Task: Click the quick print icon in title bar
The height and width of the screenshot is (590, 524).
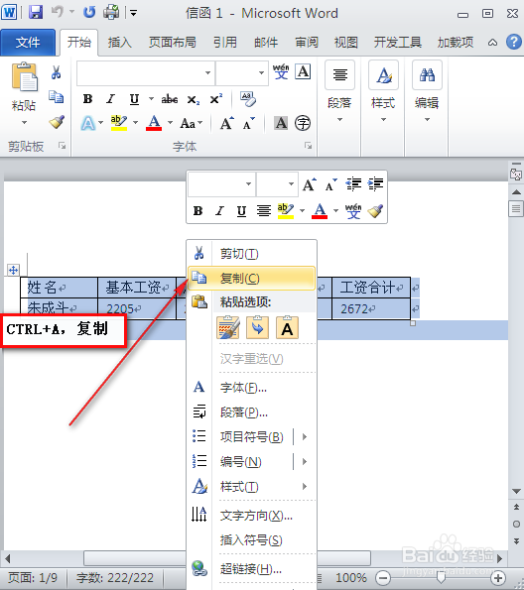Action: (x=111, y=12)
